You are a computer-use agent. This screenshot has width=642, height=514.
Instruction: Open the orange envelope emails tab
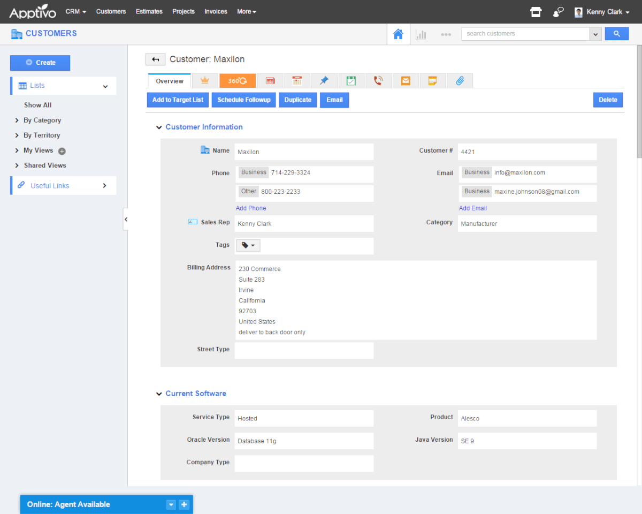406,81
